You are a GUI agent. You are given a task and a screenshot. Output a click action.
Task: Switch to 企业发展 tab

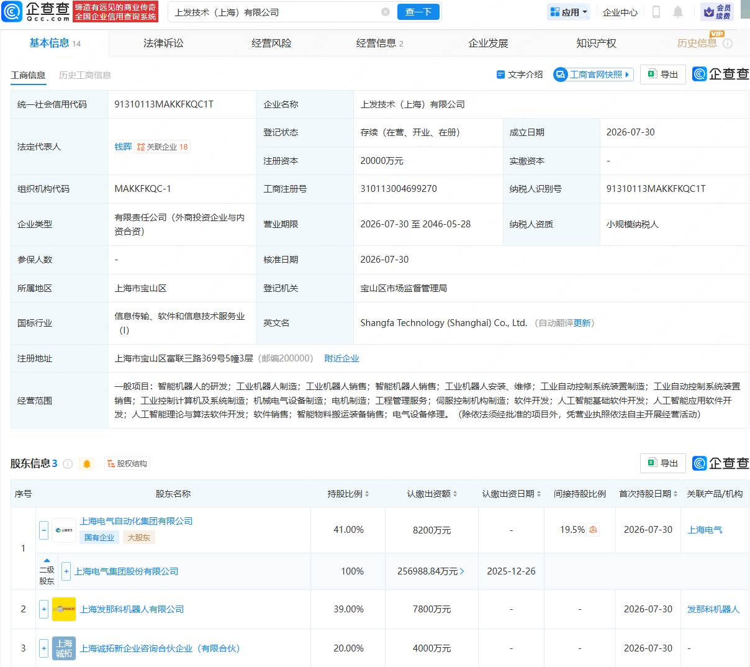pyautogui.click(x=488, y=43)
